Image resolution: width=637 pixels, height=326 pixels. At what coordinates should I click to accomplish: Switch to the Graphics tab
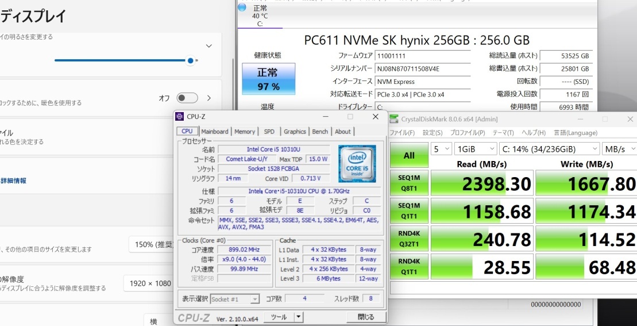(x=295, y=131)
